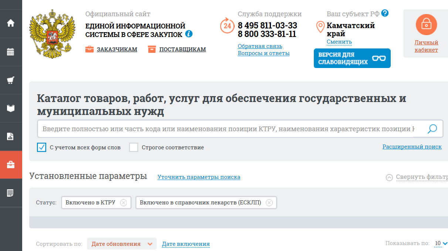Viewport: 448px width, 251px height.
Task: Open the ЗАКАЗЧИКАМ menu
Action: [117, 49]
